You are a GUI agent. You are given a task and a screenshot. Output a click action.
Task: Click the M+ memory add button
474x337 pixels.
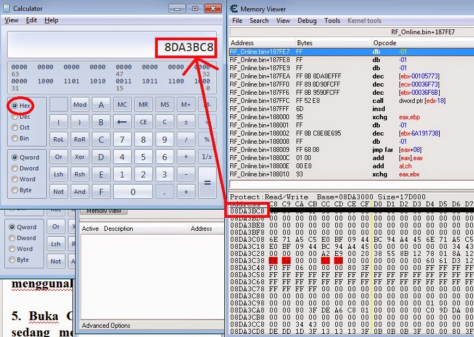click(186, 105)
